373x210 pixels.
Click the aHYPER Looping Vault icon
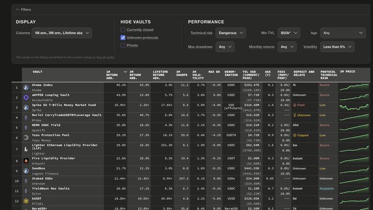click(26, 98)
